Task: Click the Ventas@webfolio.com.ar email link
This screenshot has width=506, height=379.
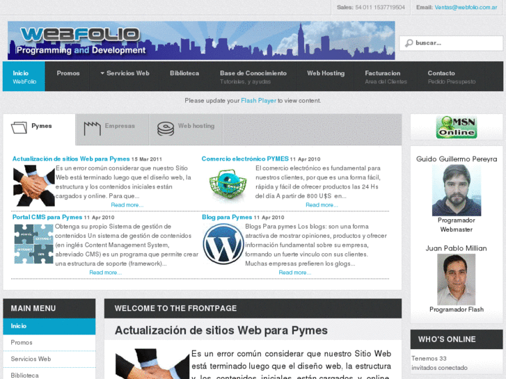Action: click(x=466, y=7)
